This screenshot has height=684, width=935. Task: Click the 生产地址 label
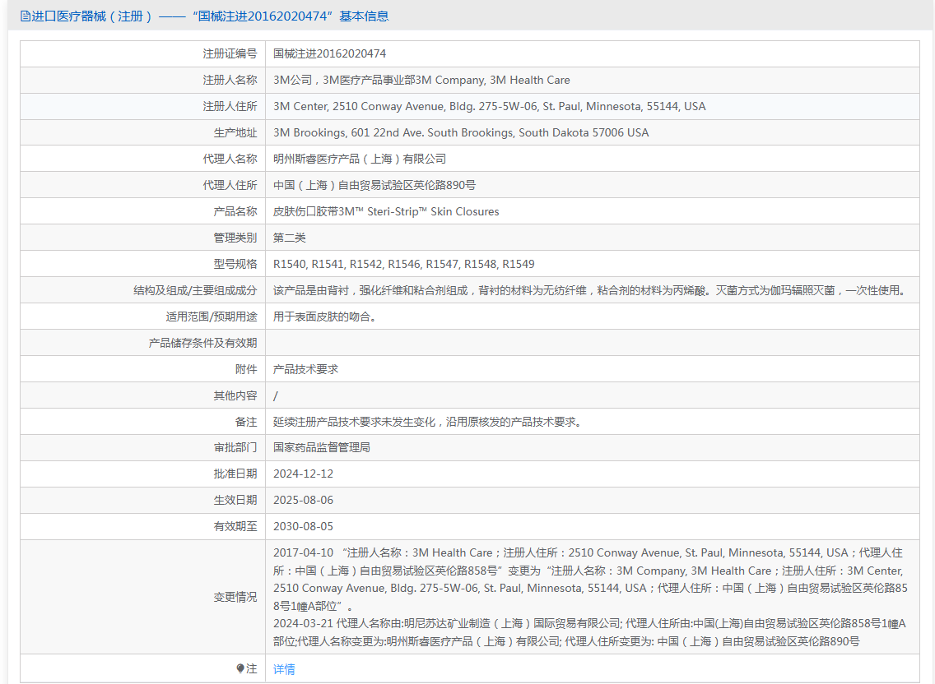click(235, 132)
